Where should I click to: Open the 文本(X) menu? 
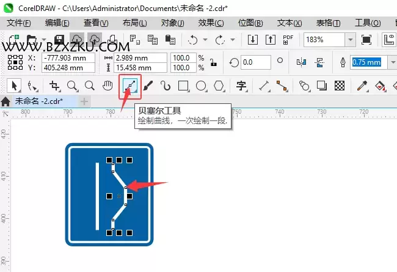click(x=290, y=23)
